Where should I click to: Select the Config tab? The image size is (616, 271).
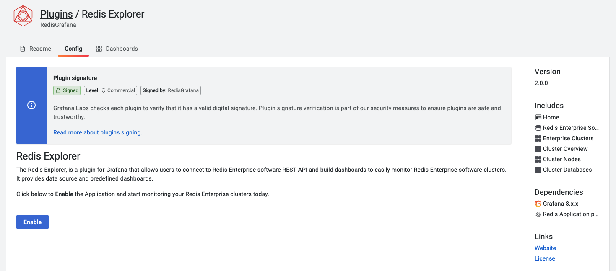tap(73, 48)
